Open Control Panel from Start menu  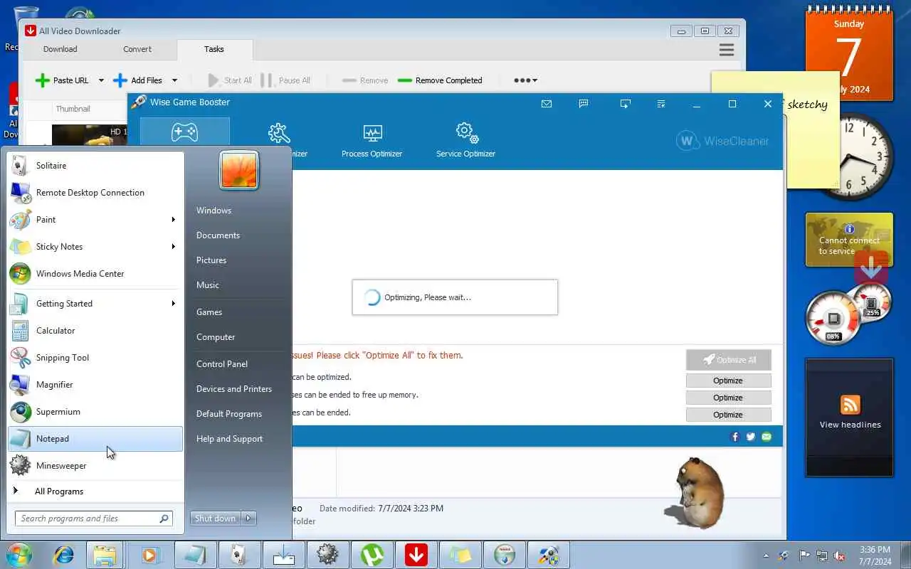click(222, 364)
